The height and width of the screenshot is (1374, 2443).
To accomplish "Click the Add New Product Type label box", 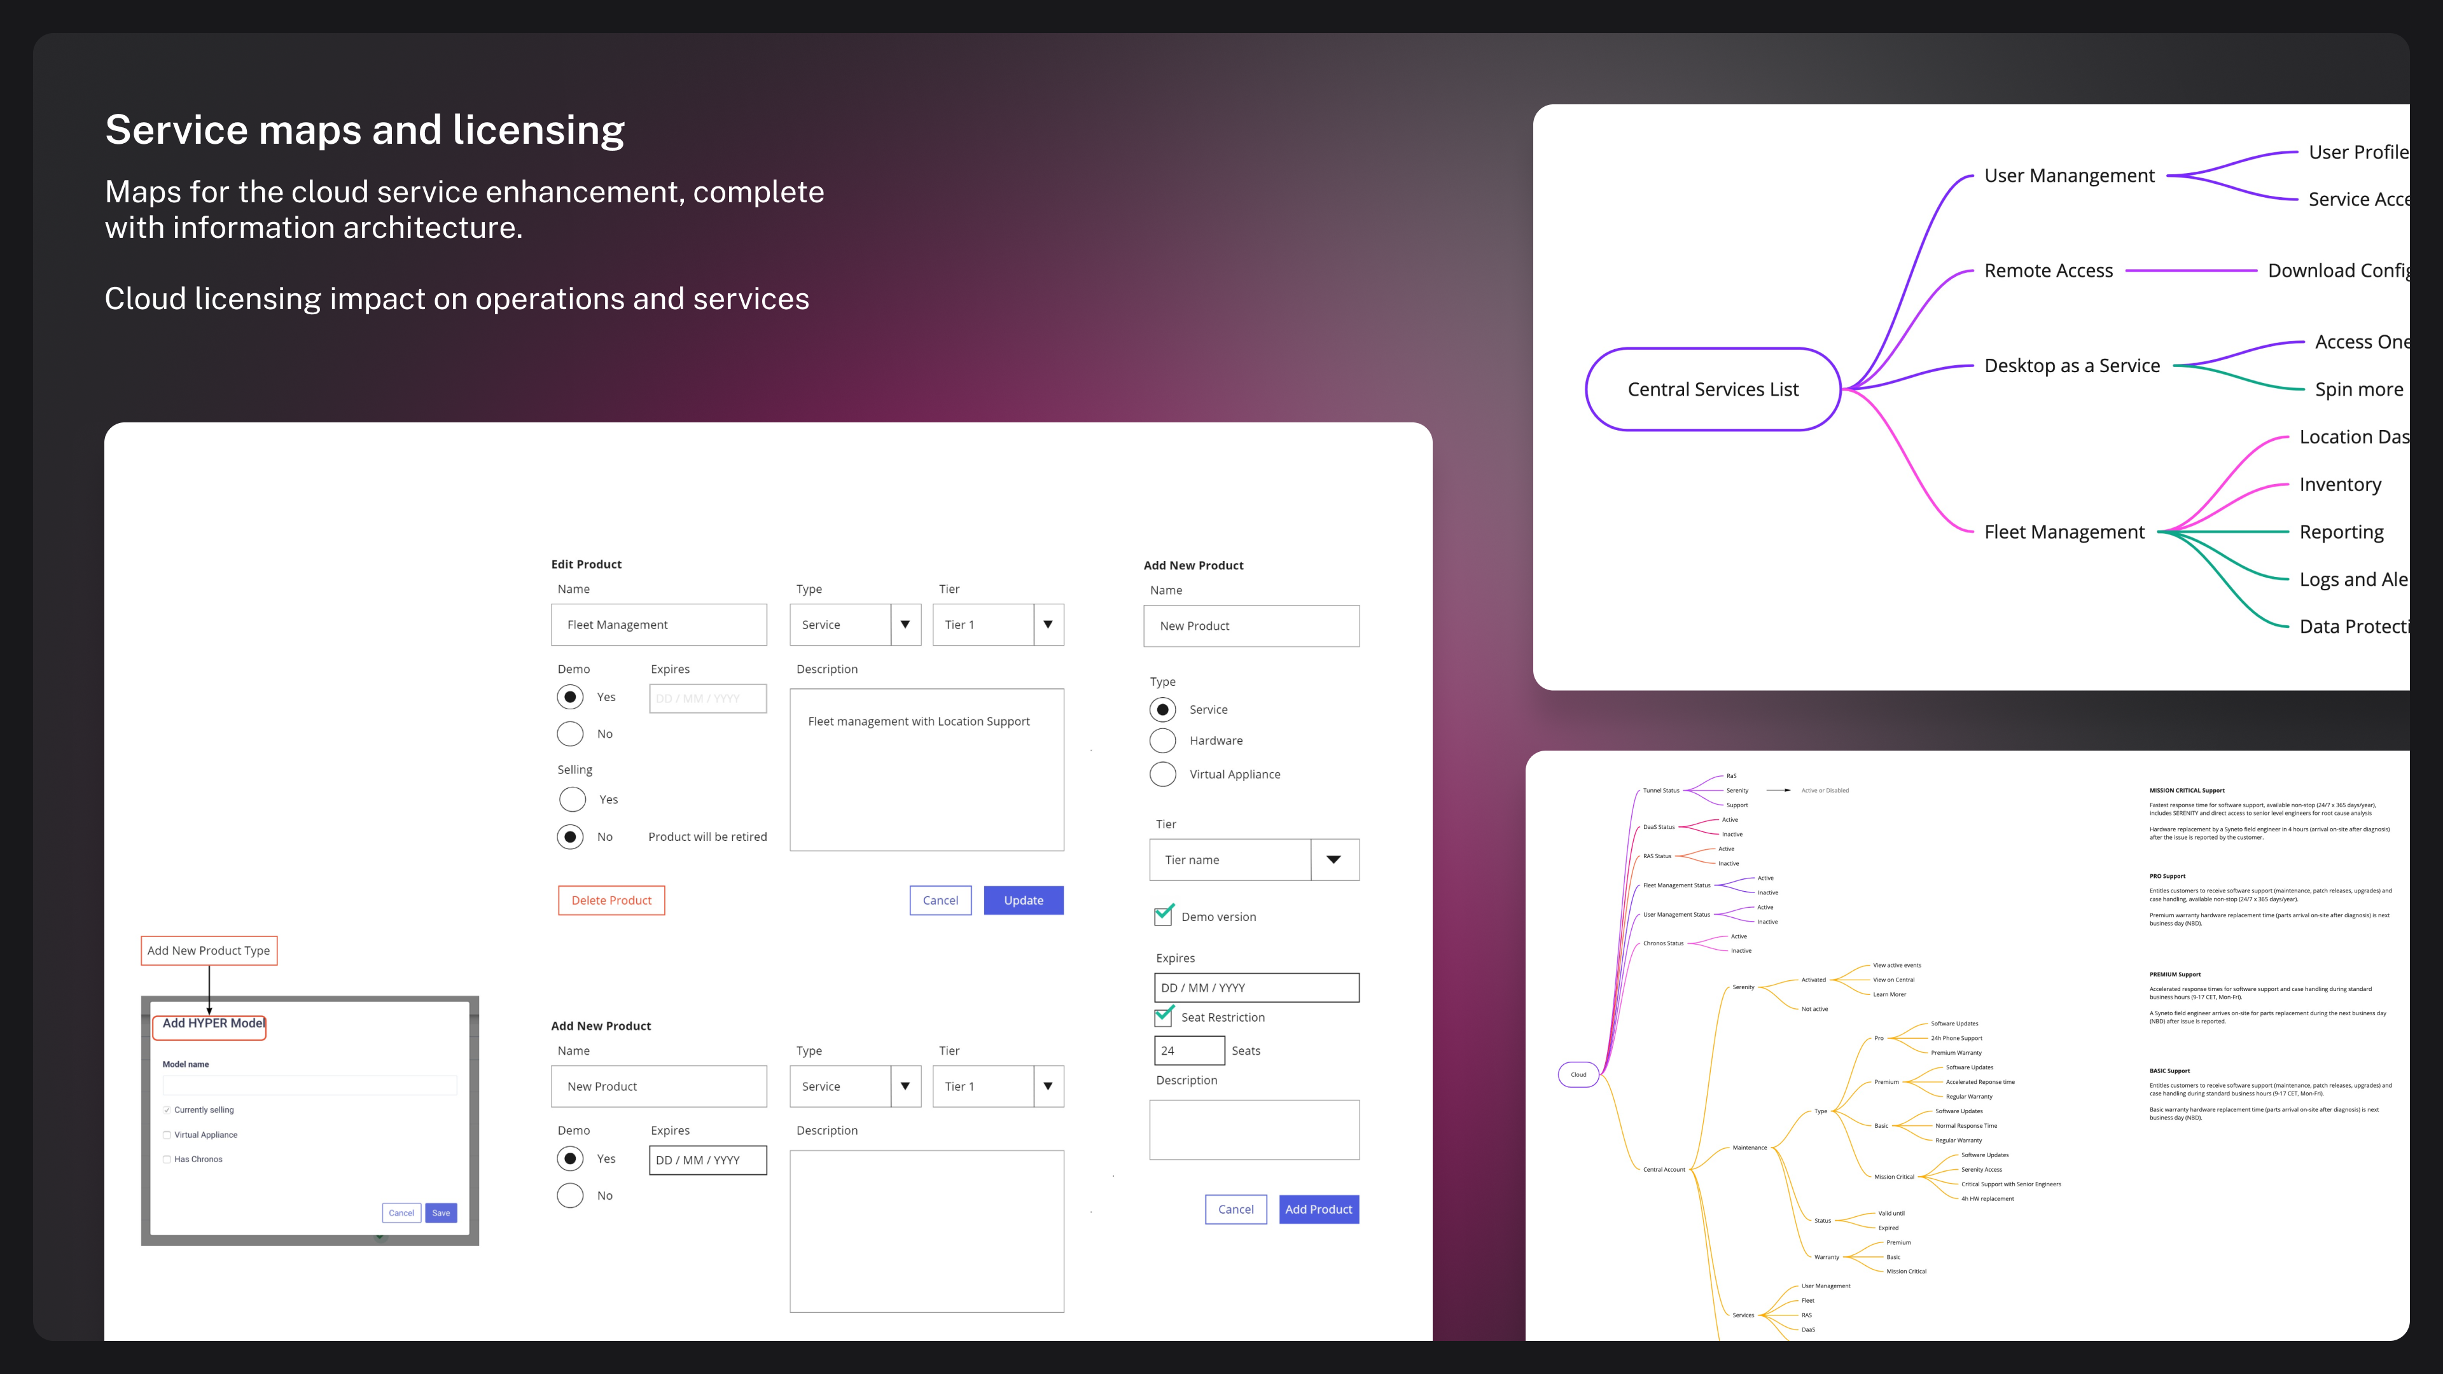I will coord(209,950).
